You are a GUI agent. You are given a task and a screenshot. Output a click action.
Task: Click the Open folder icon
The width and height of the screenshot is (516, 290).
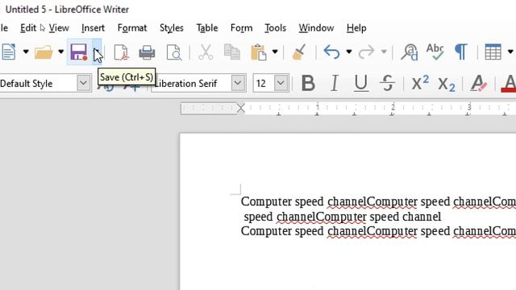(44, 52)
